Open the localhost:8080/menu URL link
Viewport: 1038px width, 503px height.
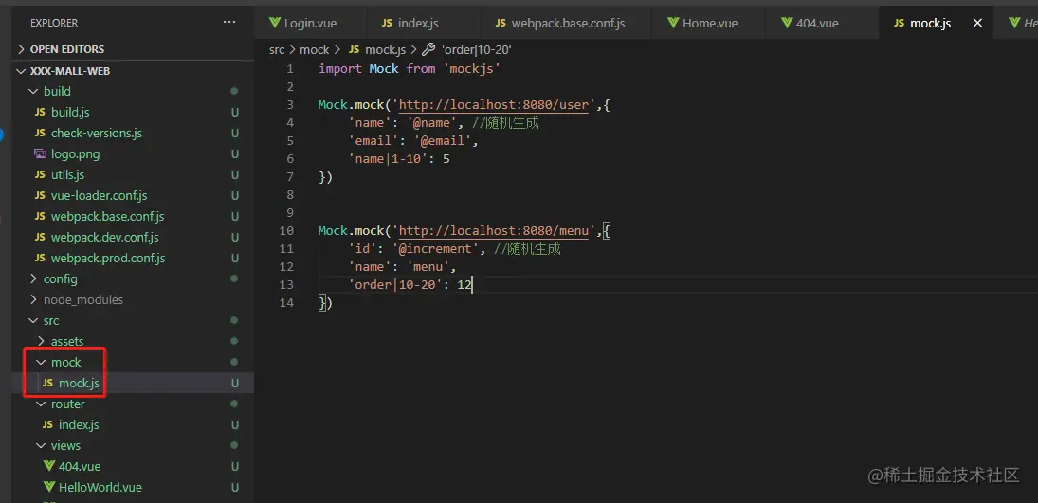point(494,230)
